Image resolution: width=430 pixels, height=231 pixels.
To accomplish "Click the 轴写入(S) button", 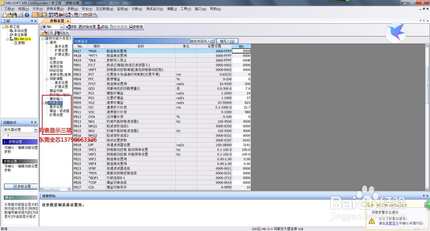I will (x=227, y=41).
